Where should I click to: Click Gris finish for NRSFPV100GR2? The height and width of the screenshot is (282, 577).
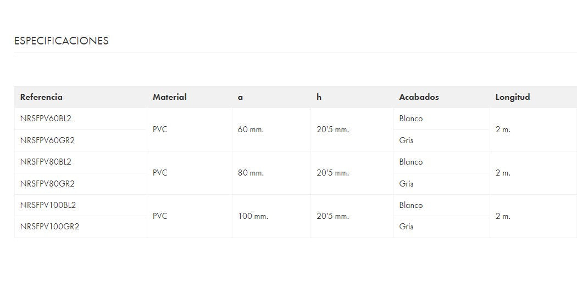[406, 227]
